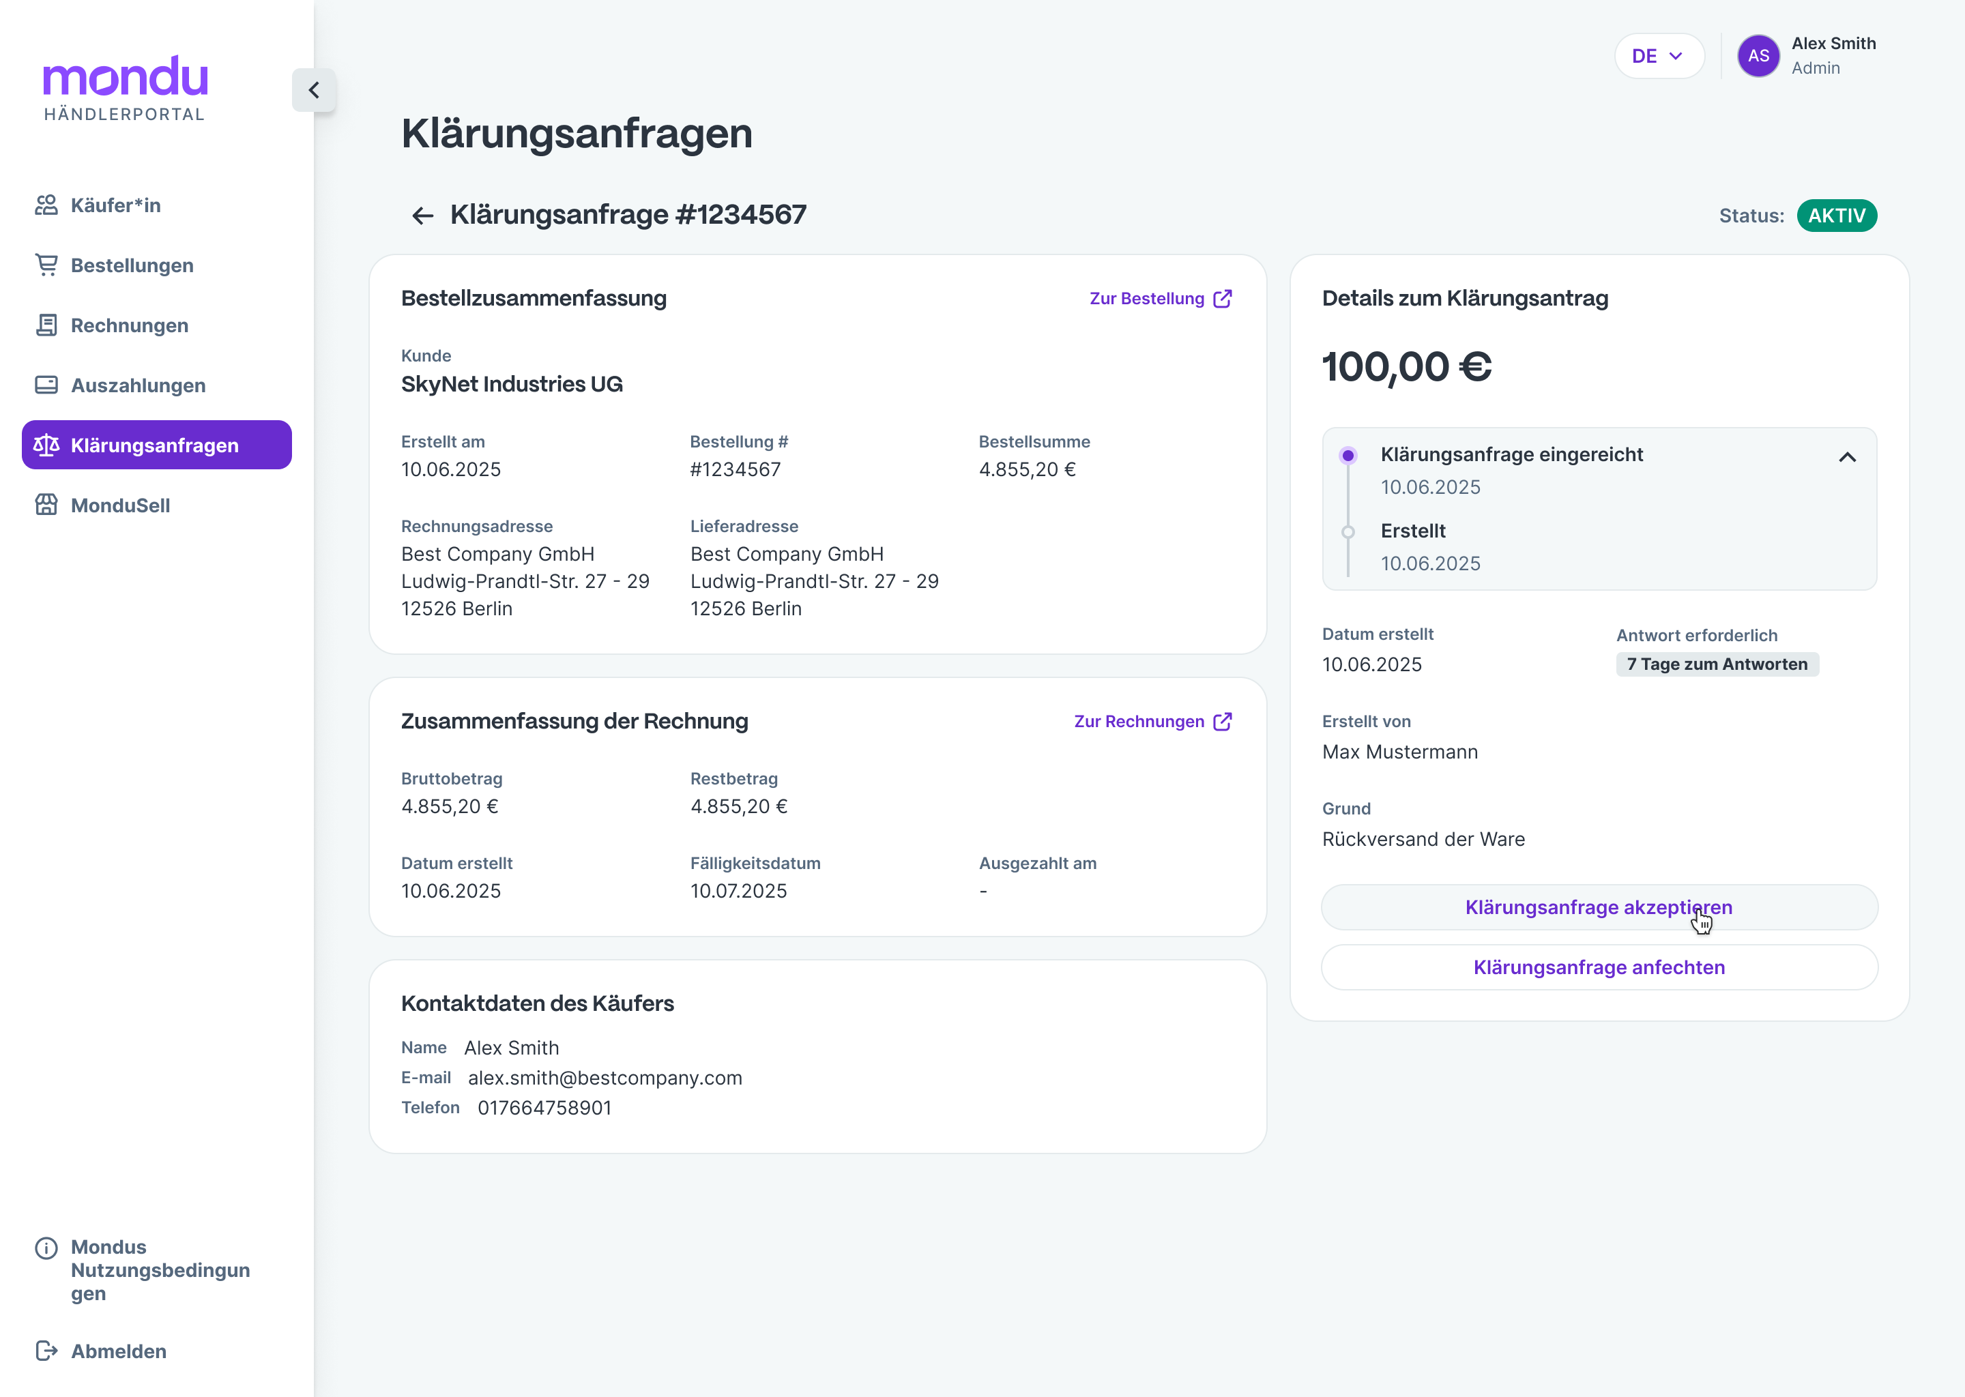Click Klärungsanfrage anfechten button

pos(1599,967)
